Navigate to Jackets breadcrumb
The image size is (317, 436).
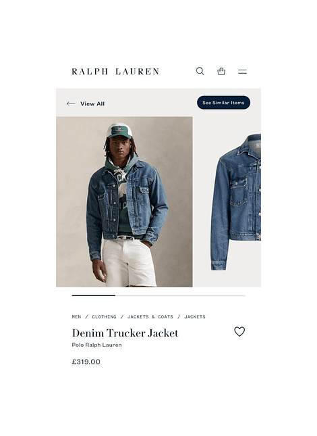(x=195, y=317)
